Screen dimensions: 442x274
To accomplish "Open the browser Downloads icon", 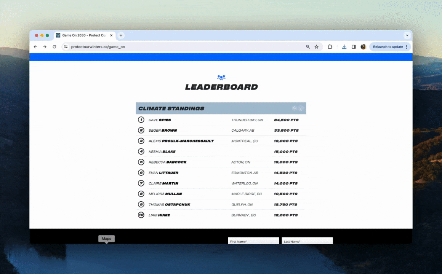I will (x=344, y=46).
